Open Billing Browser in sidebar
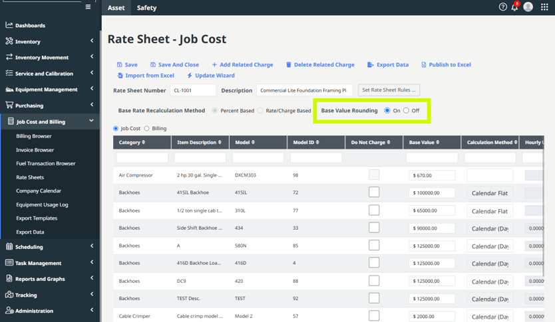Image resolution: width=555 pixels, height=322 pixels. pyautogui.click(x=34, y=136)
